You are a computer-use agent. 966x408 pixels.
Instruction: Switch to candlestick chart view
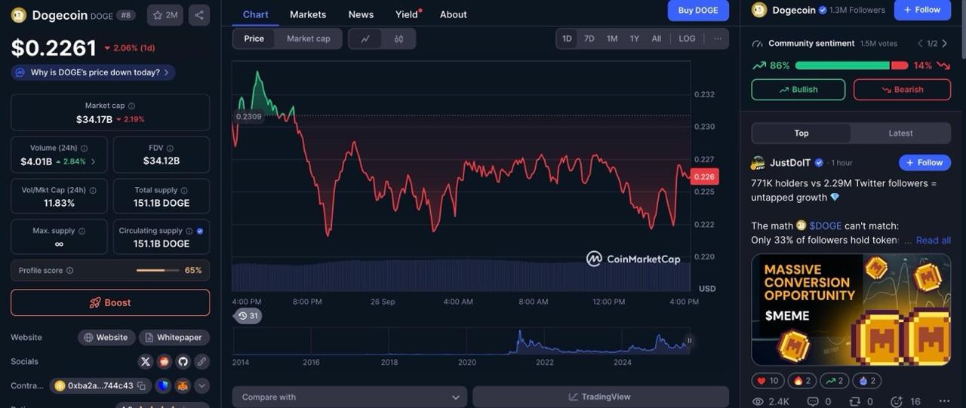(398, 39)
